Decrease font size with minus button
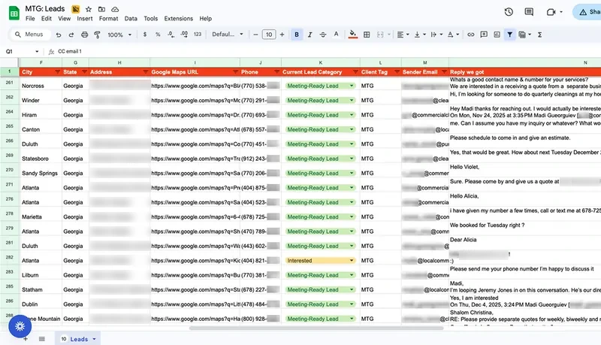This screenshot has height=345, width=601. pyautogui.click(x=255, y=35)
